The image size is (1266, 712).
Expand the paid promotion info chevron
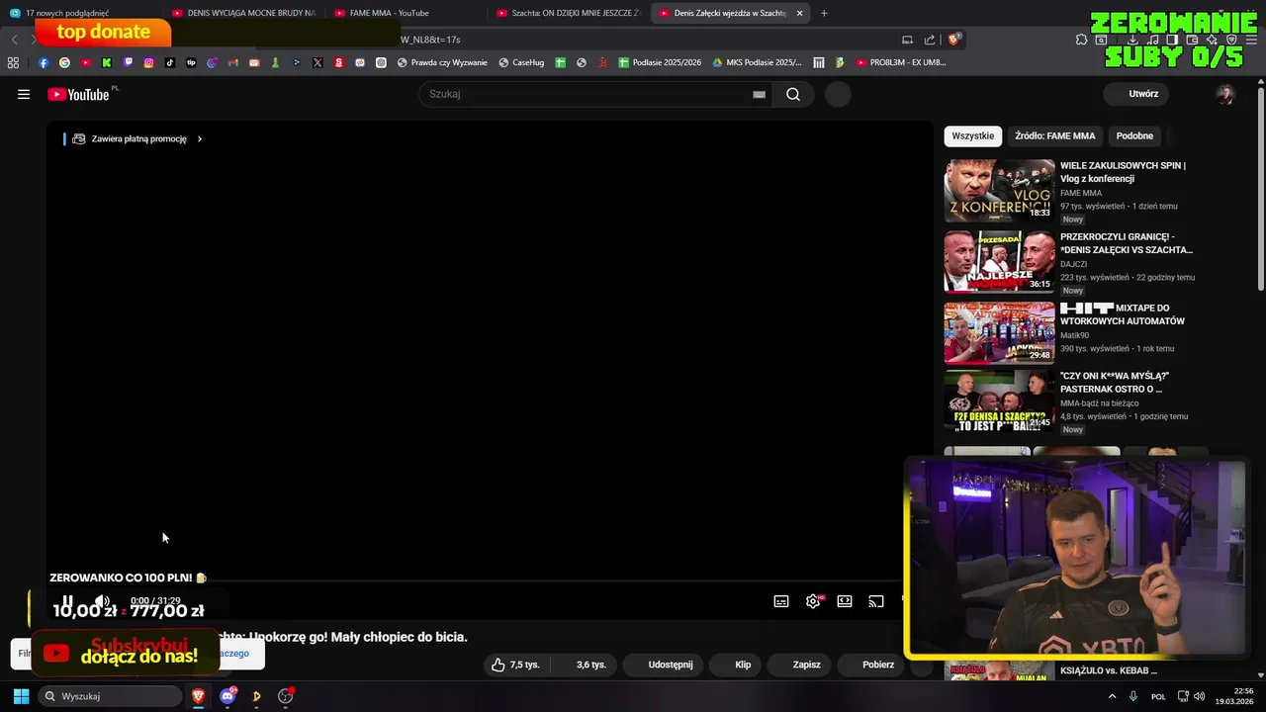200,139
